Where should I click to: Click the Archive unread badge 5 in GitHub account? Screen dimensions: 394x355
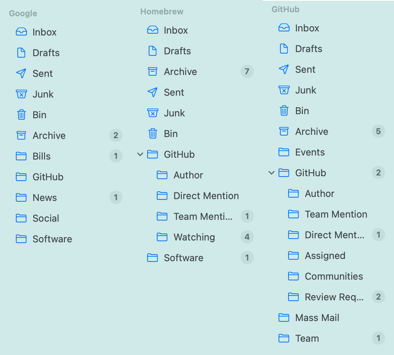[379, 131]
